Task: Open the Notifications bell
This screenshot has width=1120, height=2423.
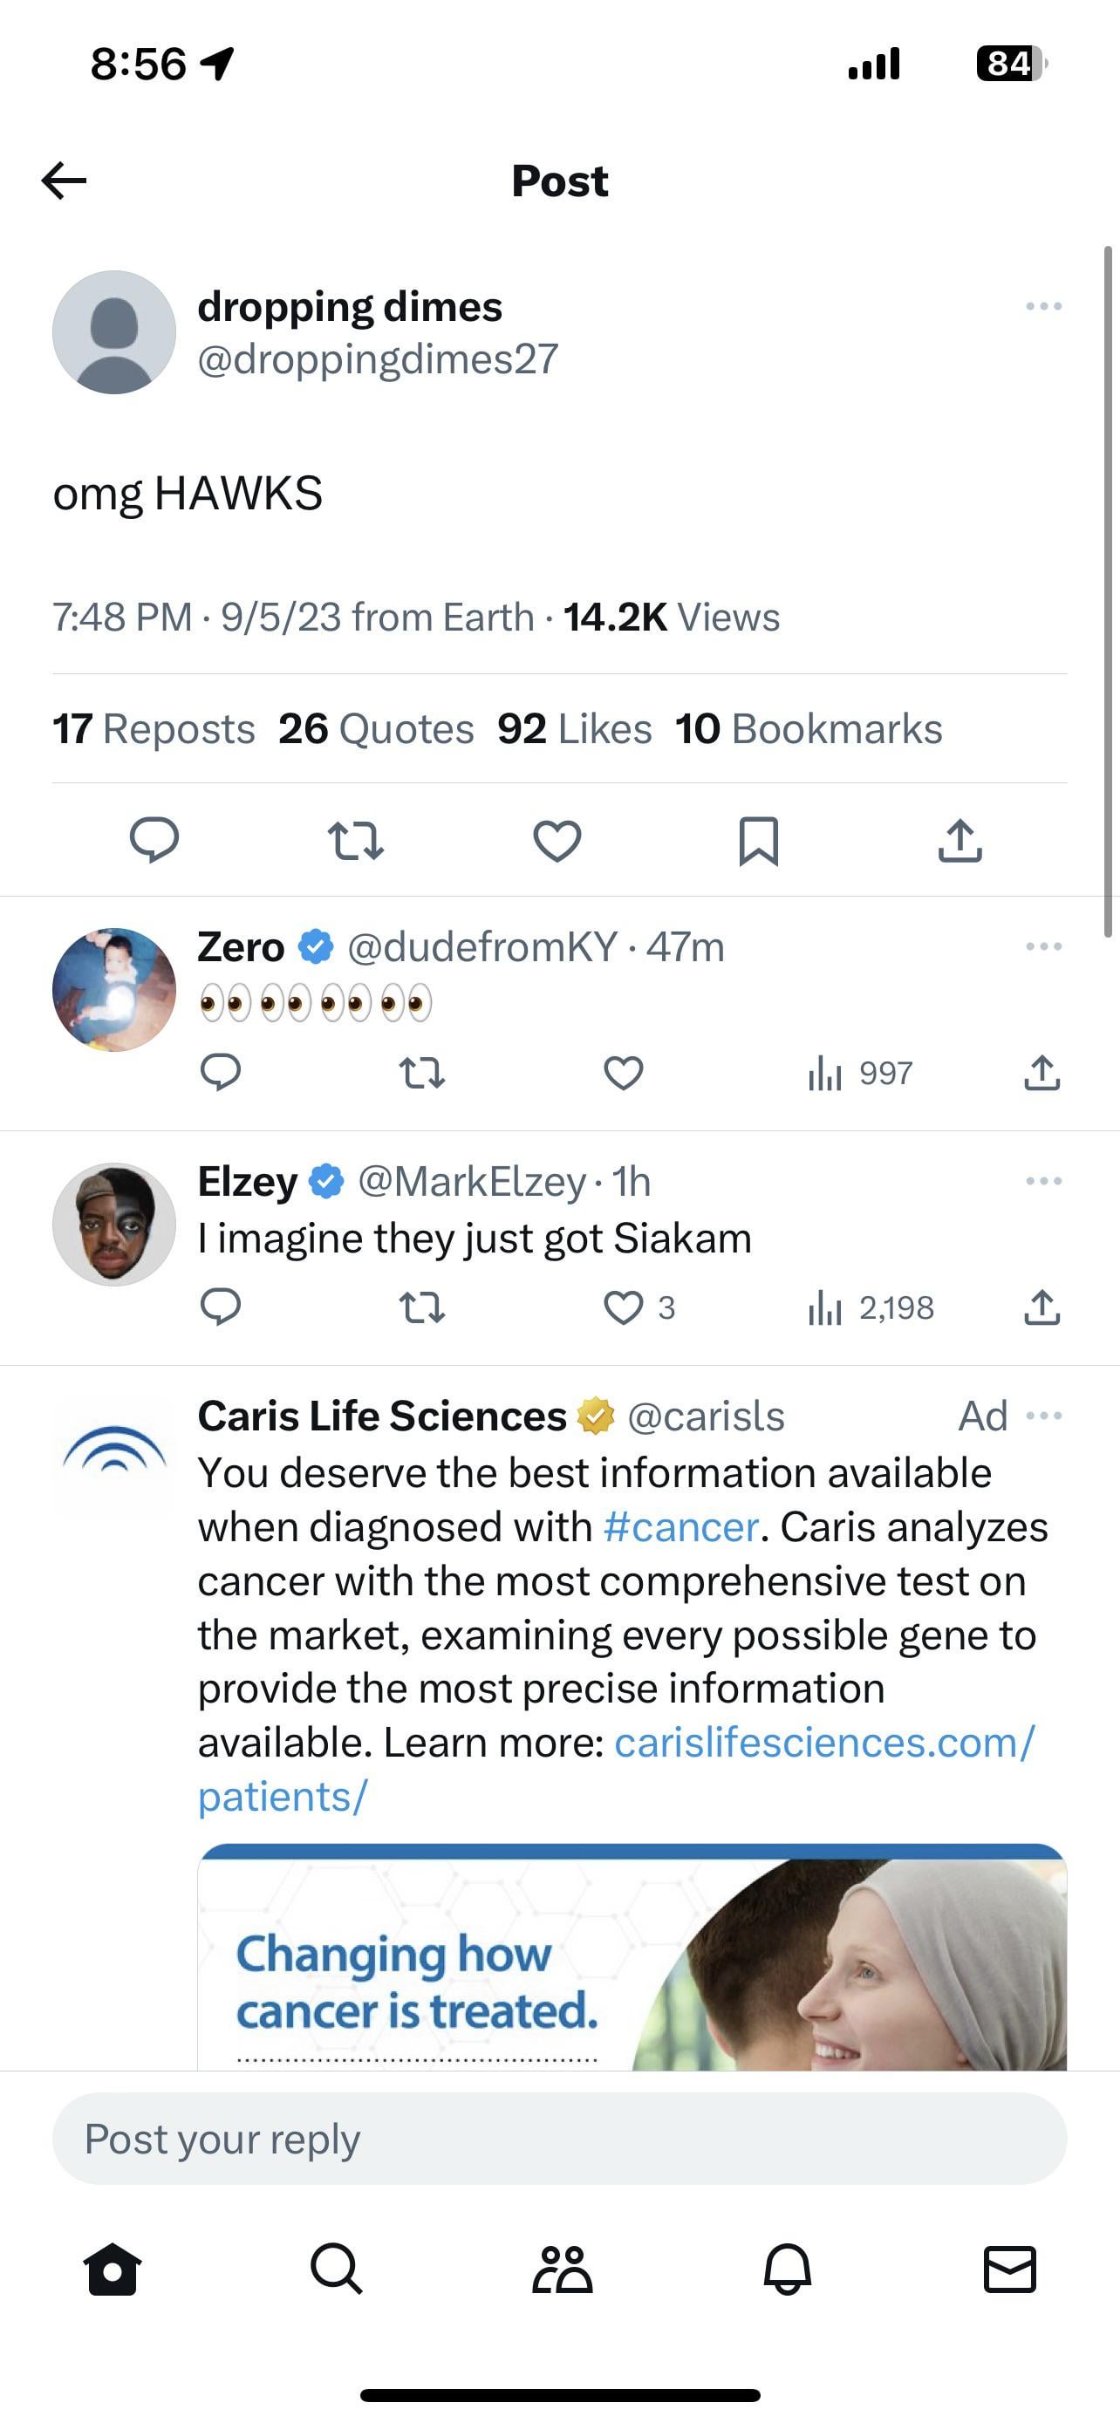Action: coord(786,2269)
